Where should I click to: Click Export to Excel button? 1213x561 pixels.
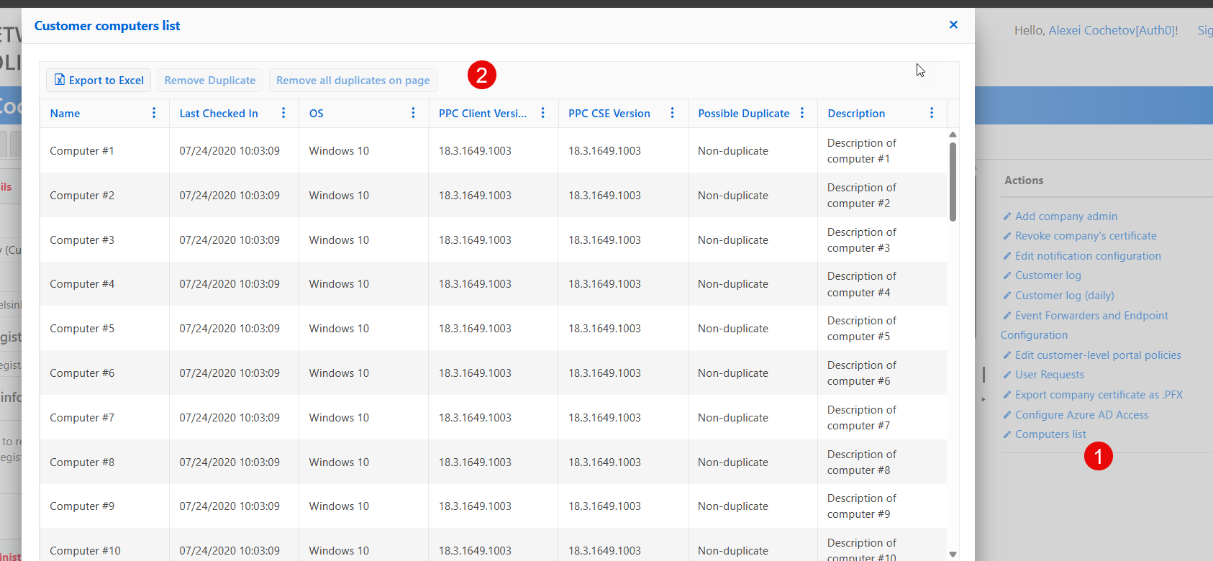[x=99, y=81]
